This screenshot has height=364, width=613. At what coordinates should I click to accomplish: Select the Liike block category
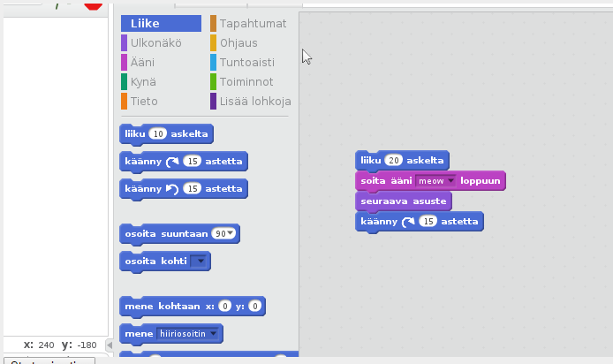[161, 24]
